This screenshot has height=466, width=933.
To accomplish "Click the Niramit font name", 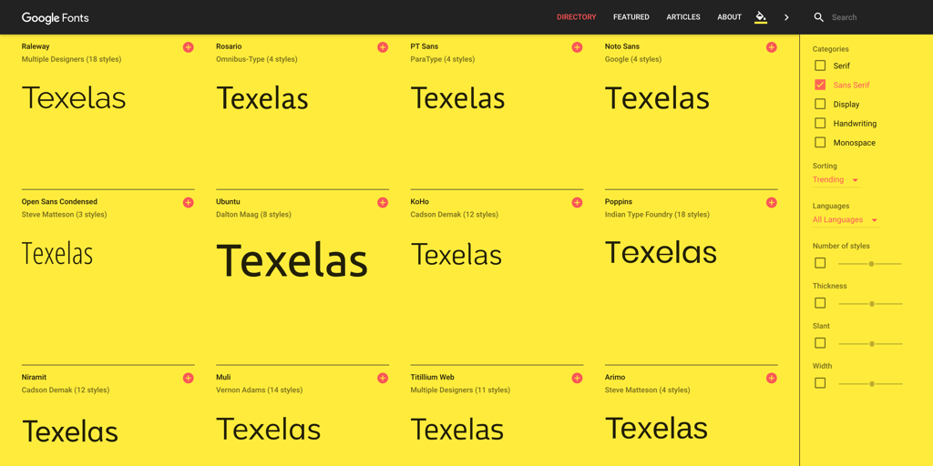I will pyautogui.click(x=34, y=378).
